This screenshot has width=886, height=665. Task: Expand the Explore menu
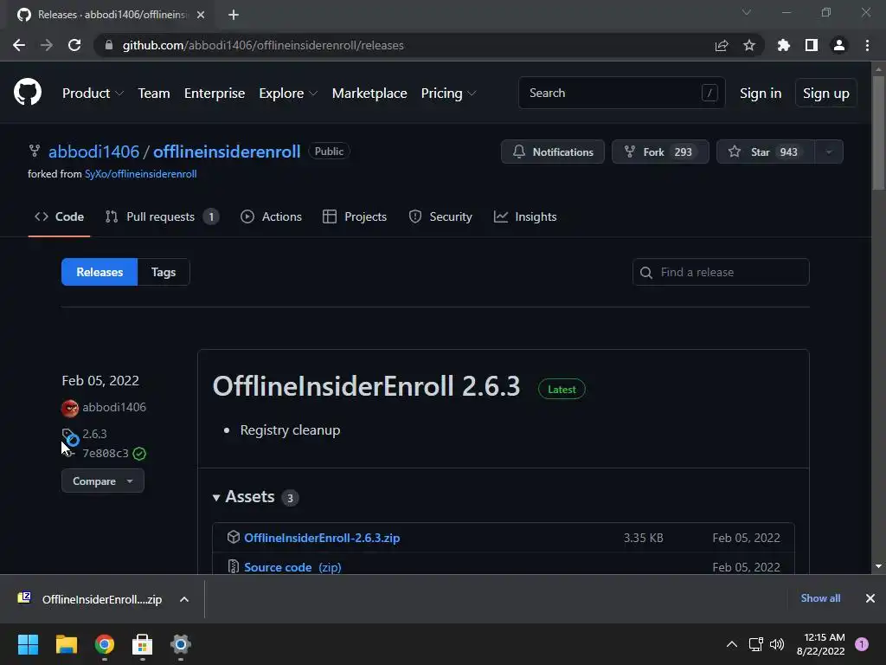pos(288,94)
